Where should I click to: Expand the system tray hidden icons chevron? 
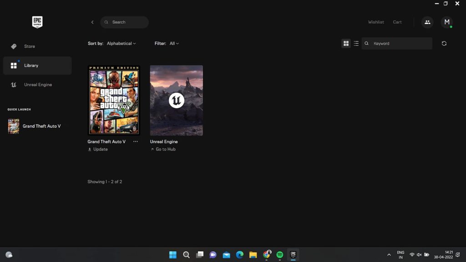389,255
